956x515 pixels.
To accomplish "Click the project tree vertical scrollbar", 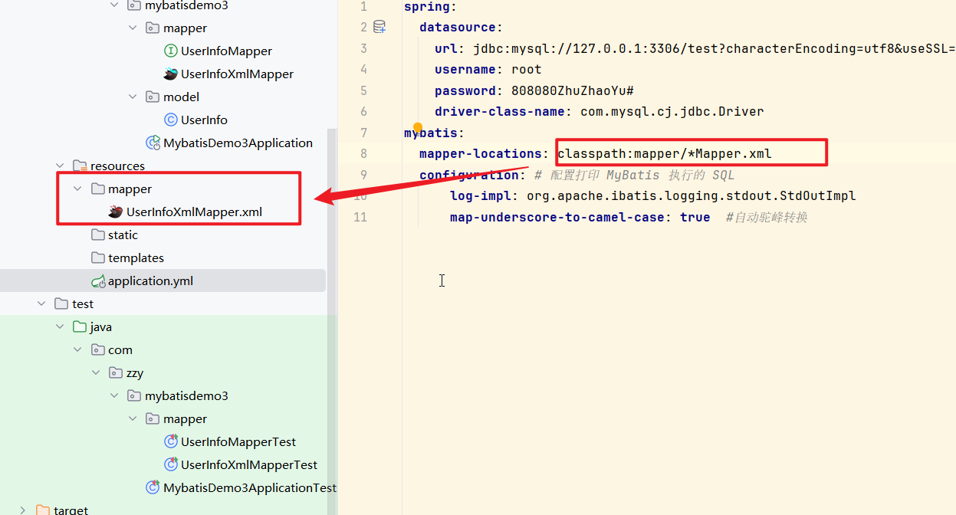I will pos(332,322).
